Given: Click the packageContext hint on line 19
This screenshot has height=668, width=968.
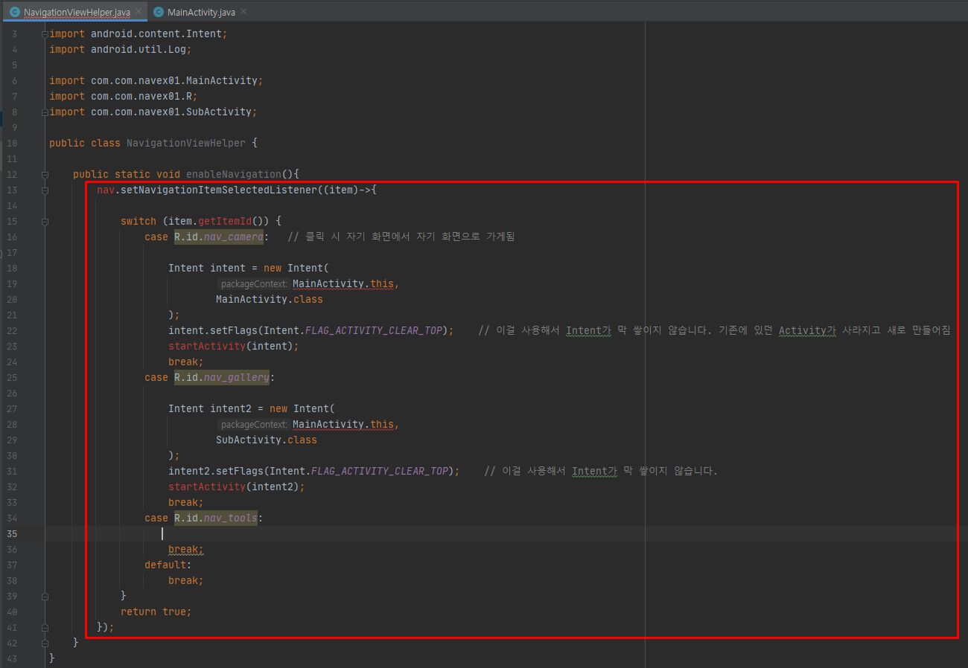Looking at the screenshot, I should point(253,284).
